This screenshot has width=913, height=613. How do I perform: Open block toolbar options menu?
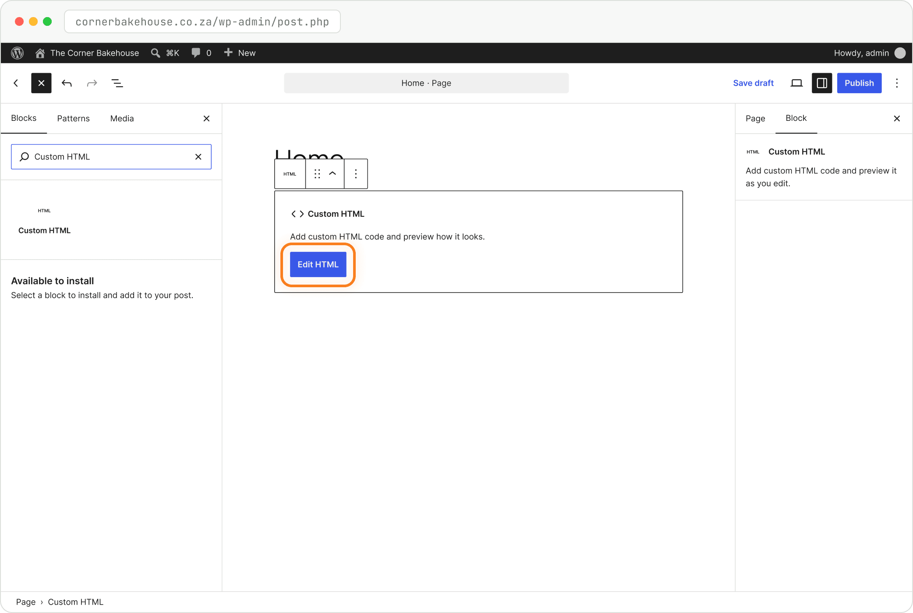(x=356, y=174)
